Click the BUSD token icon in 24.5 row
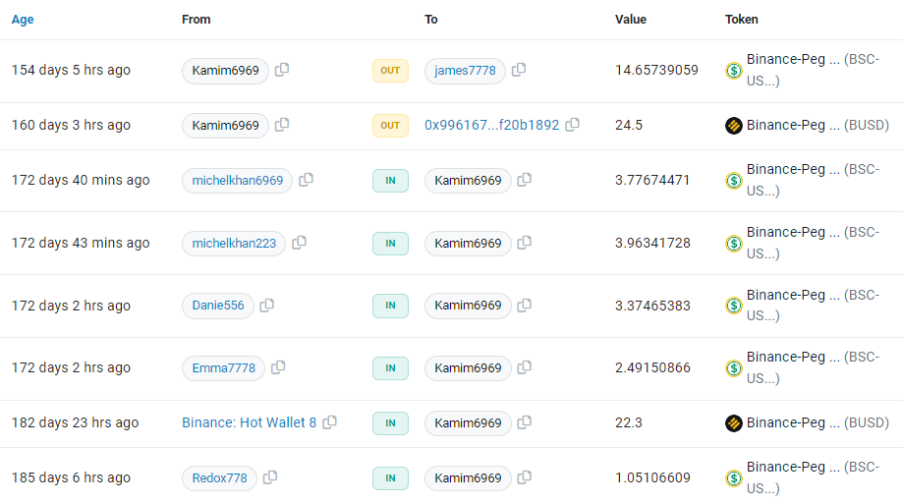This screenshot has width=903, height=503. tap(734, 125)
